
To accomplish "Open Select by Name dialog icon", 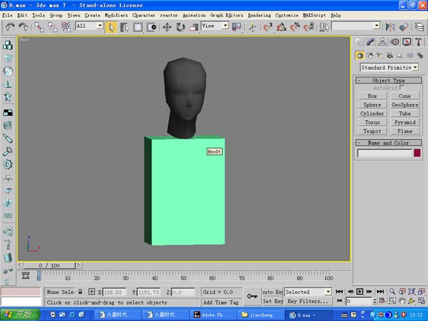I will (x=124, y=27).
